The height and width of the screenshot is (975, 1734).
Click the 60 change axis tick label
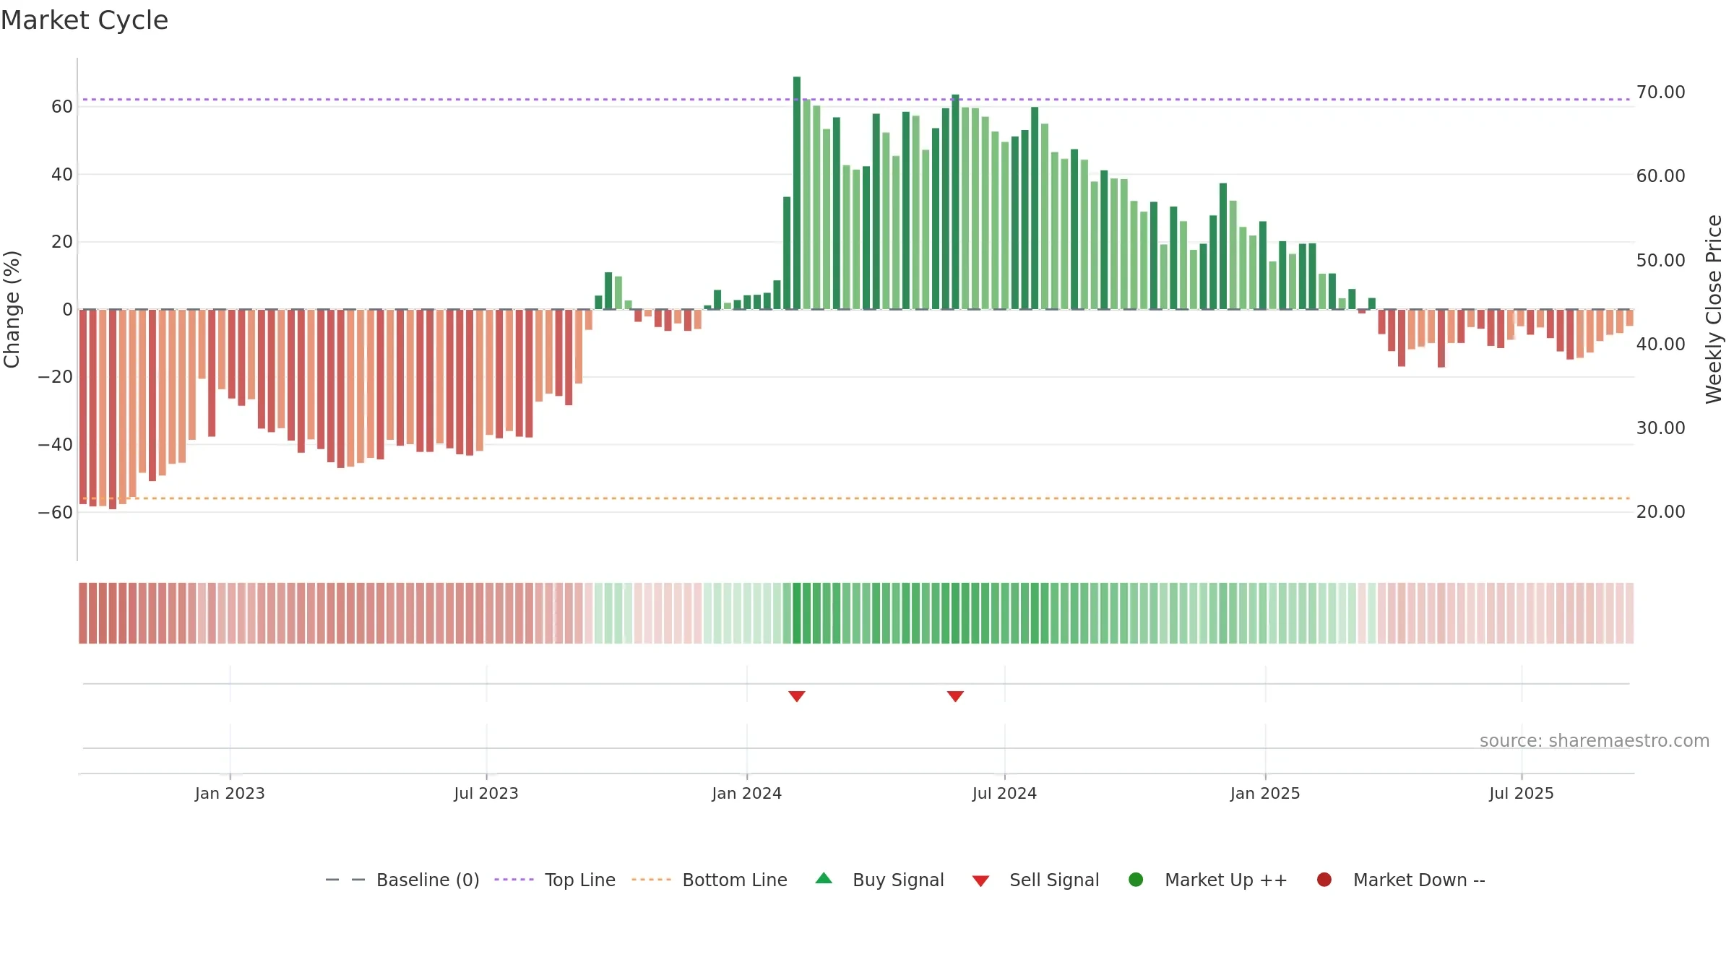click(62, 107)
